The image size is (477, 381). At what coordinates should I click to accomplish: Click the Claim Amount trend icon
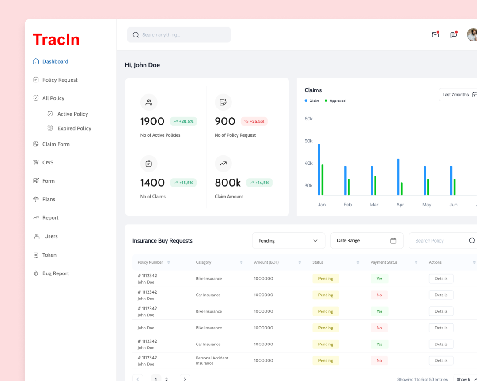223,164
